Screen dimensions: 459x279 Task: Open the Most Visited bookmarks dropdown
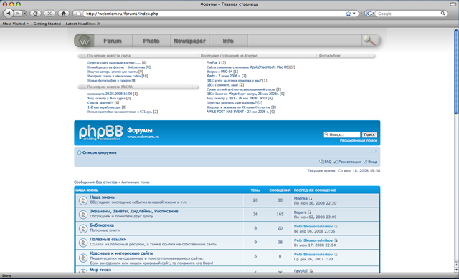[16, 24]
